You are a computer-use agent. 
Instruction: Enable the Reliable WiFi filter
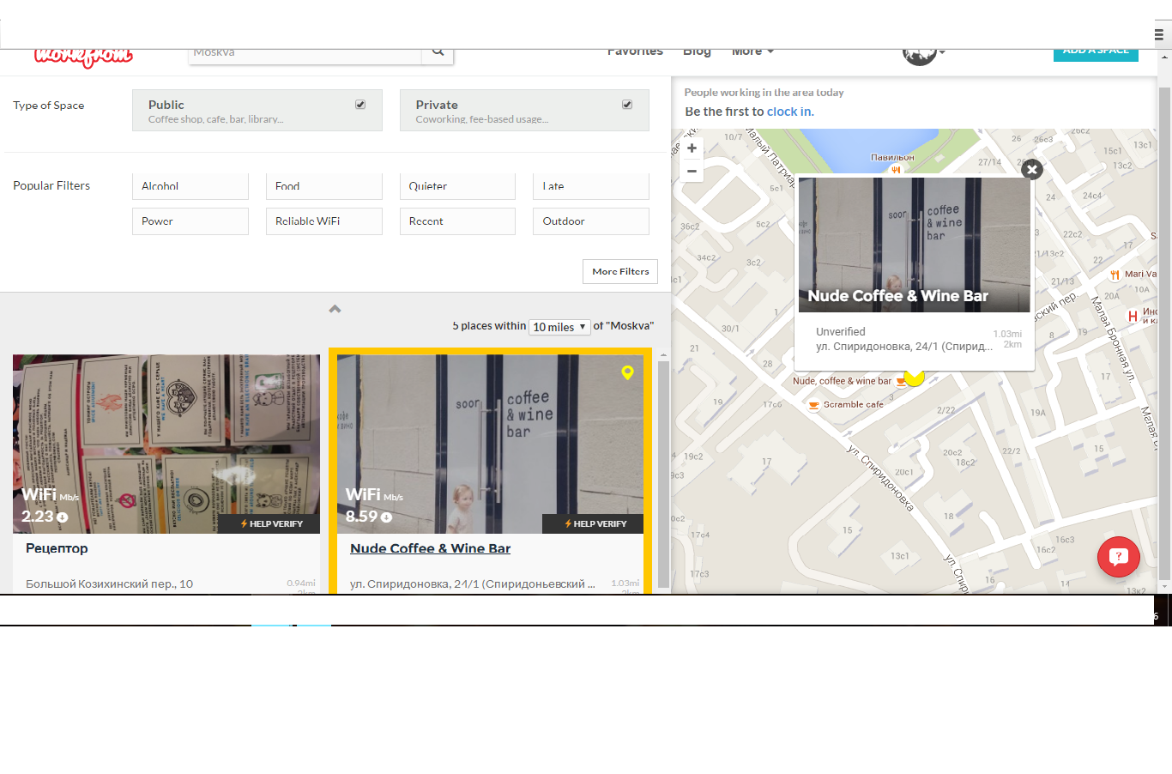click(324, 221)
